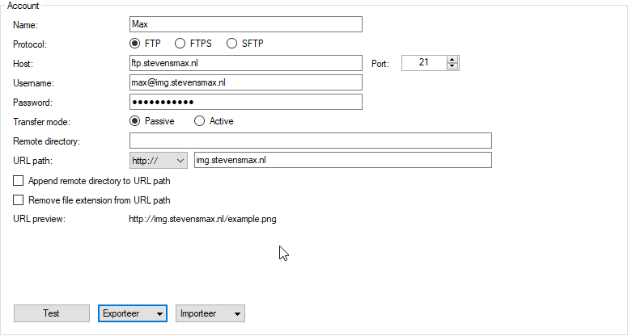Expand the Exporteer dropdown button
This screenshot has height=336, width=628.
[132, 313]
